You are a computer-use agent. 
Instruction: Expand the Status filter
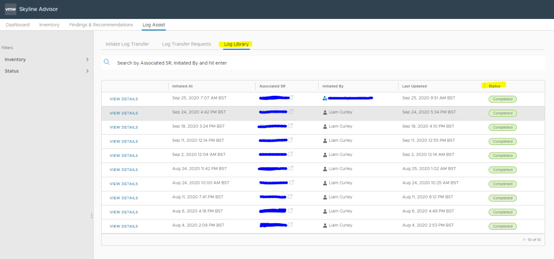(87, 71)
